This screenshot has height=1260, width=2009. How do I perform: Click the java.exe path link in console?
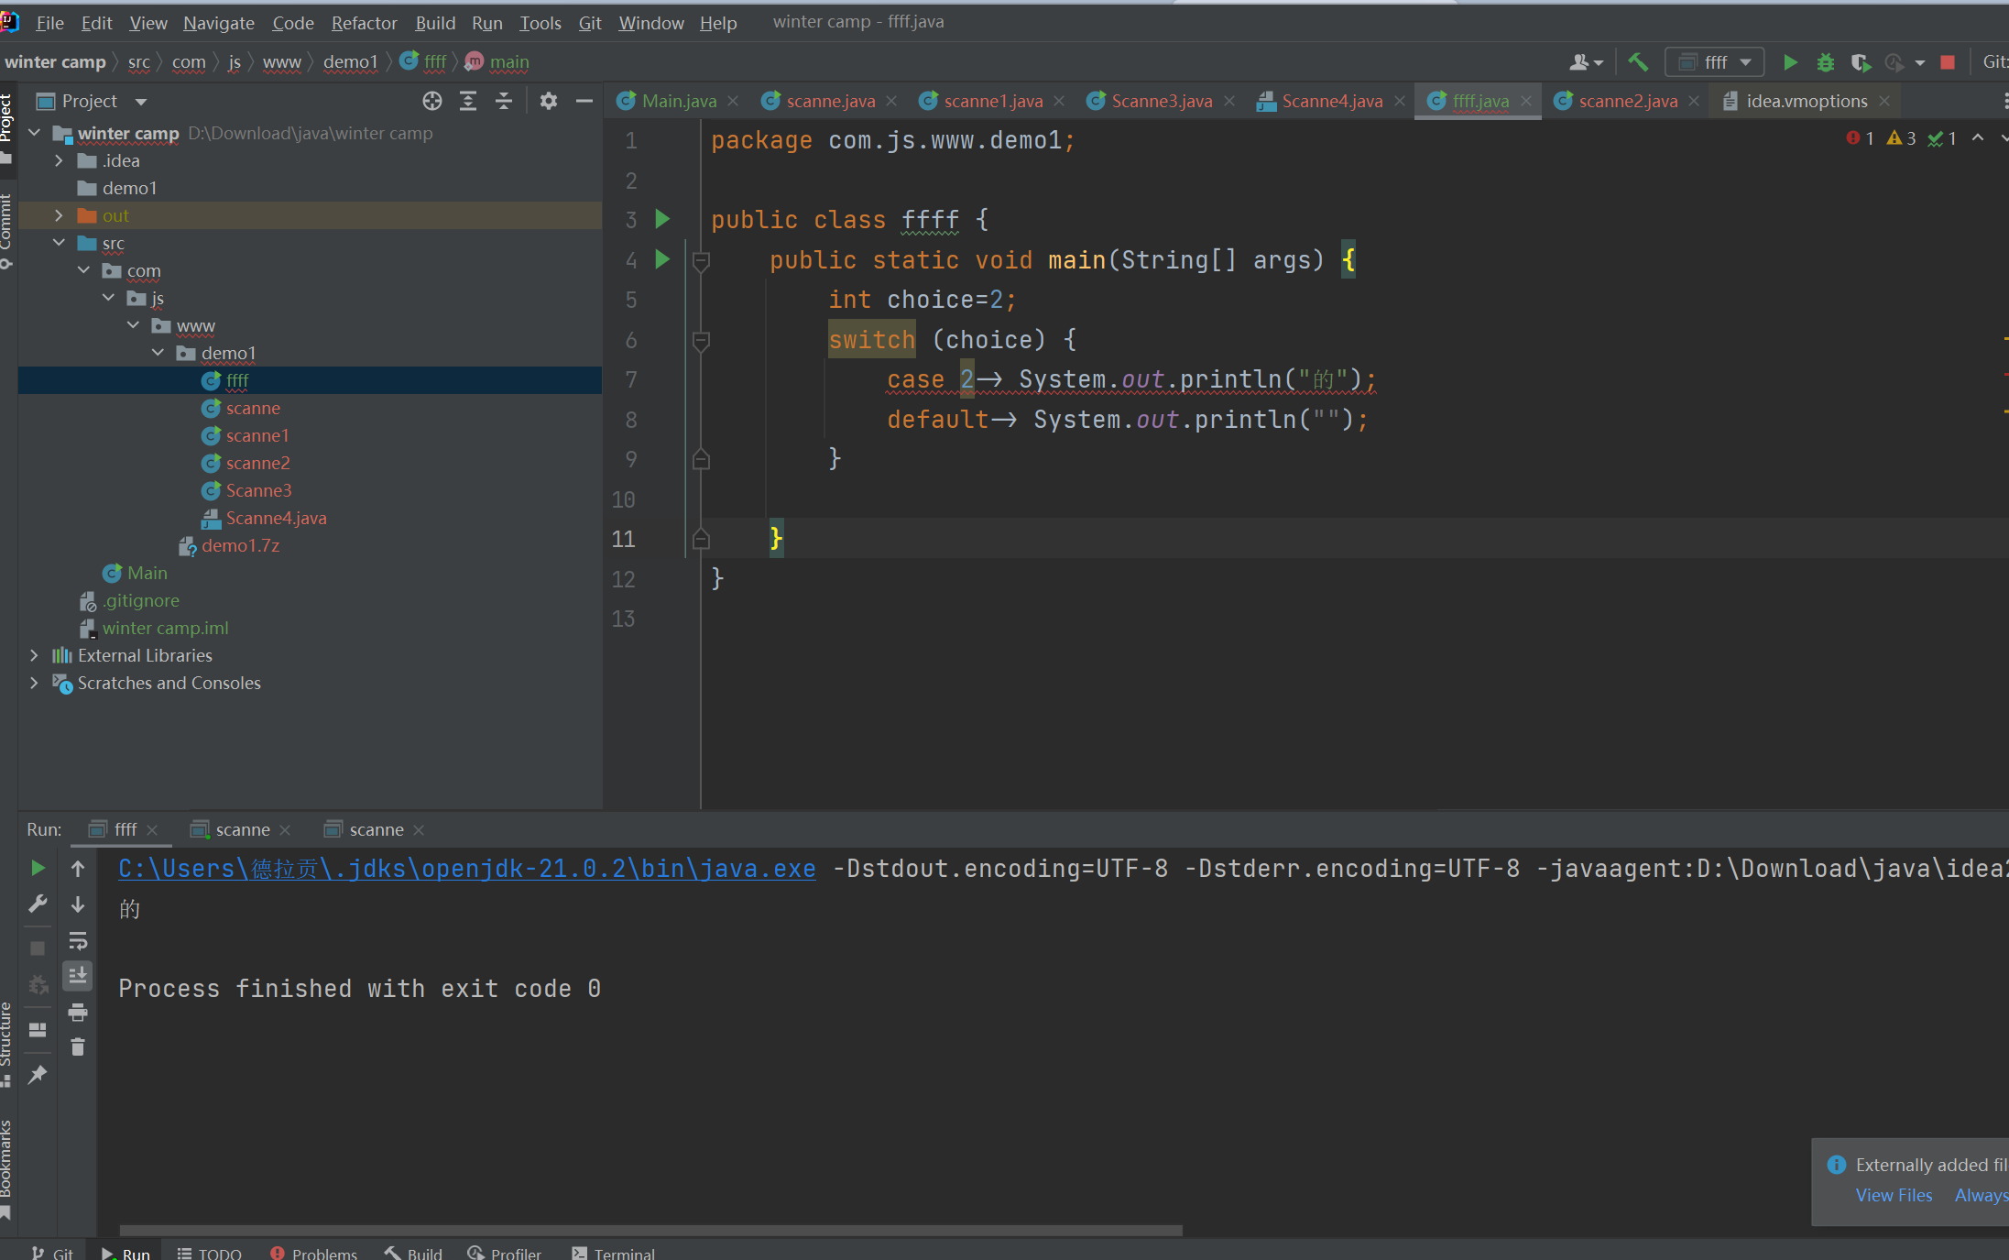tap(466, 868)
